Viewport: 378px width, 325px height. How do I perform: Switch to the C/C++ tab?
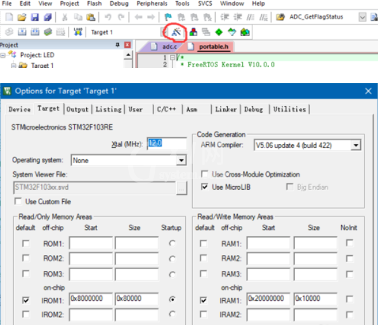coord(166,109)
